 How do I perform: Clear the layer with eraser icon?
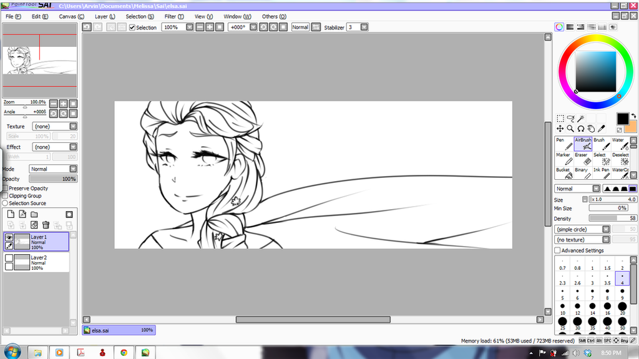tap(34, 225)
